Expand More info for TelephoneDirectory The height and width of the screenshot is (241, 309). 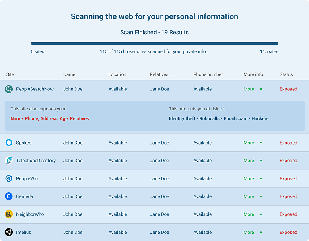tap(253, 161)
